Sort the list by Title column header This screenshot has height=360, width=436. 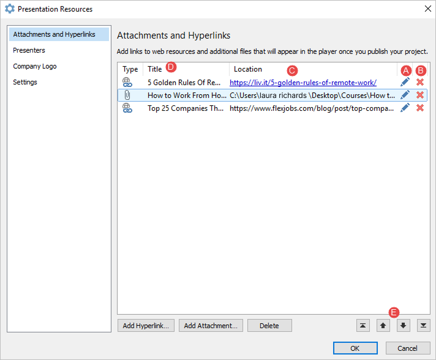pos(155,69)
